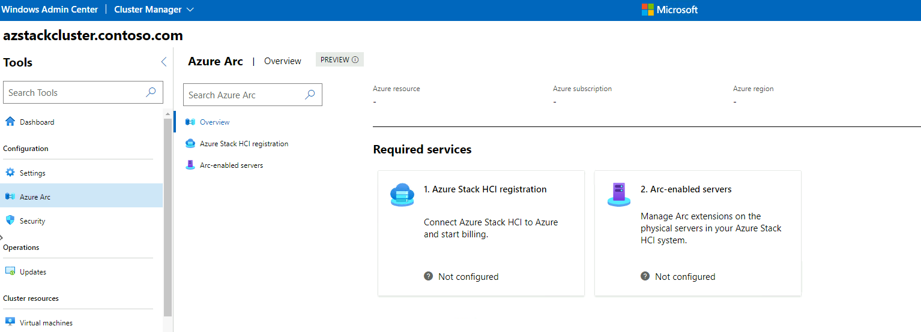This screenshot has height=332, width=921.
Task: Click Not configured status under Arc-enabled servers
Action: [x=685, y=277]
